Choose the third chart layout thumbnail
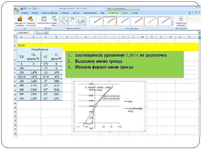 tap(80, 21)
